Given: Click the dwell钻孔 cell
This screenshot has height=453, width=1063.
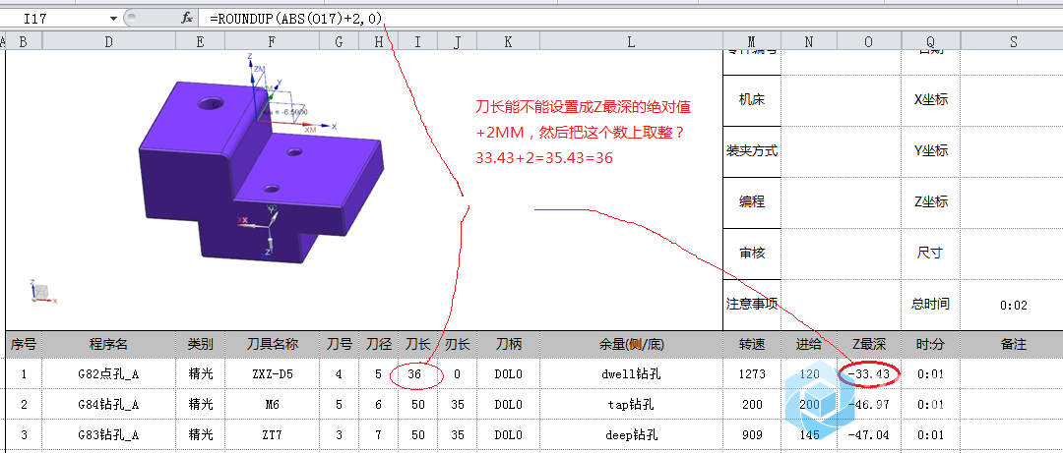Looking at the screenshot, I should click(631, 373).
